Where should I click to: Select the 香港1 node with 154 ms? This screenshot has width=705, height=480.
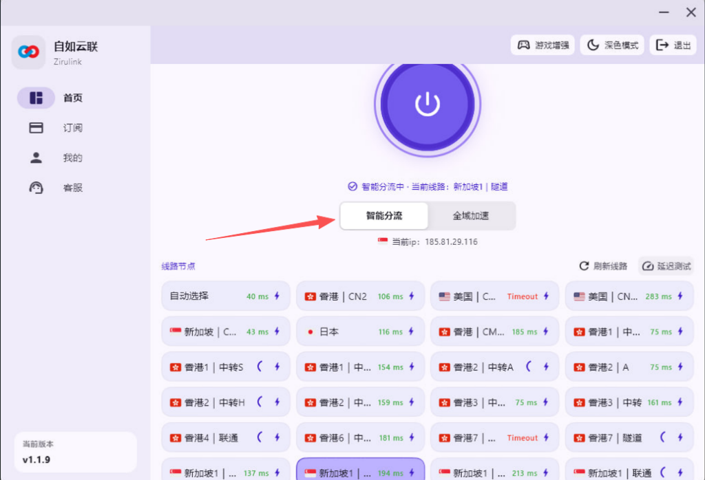[x=360, y=367]
